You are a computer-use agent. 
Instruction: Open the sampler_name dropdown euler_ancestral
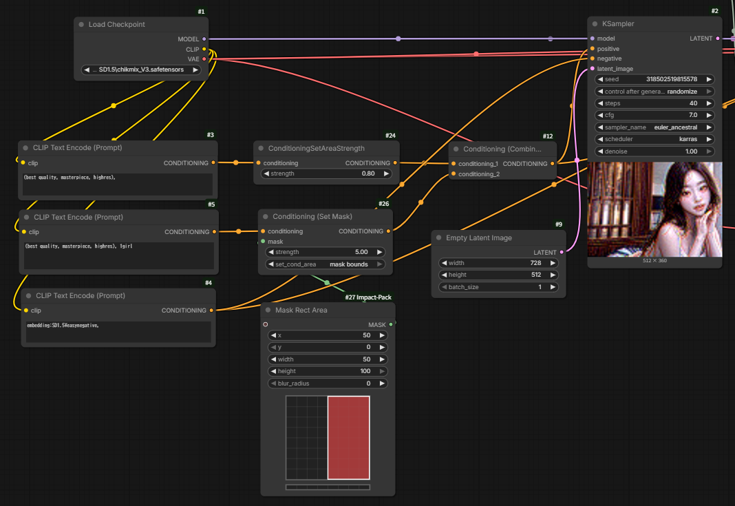[x=654, y=127]
